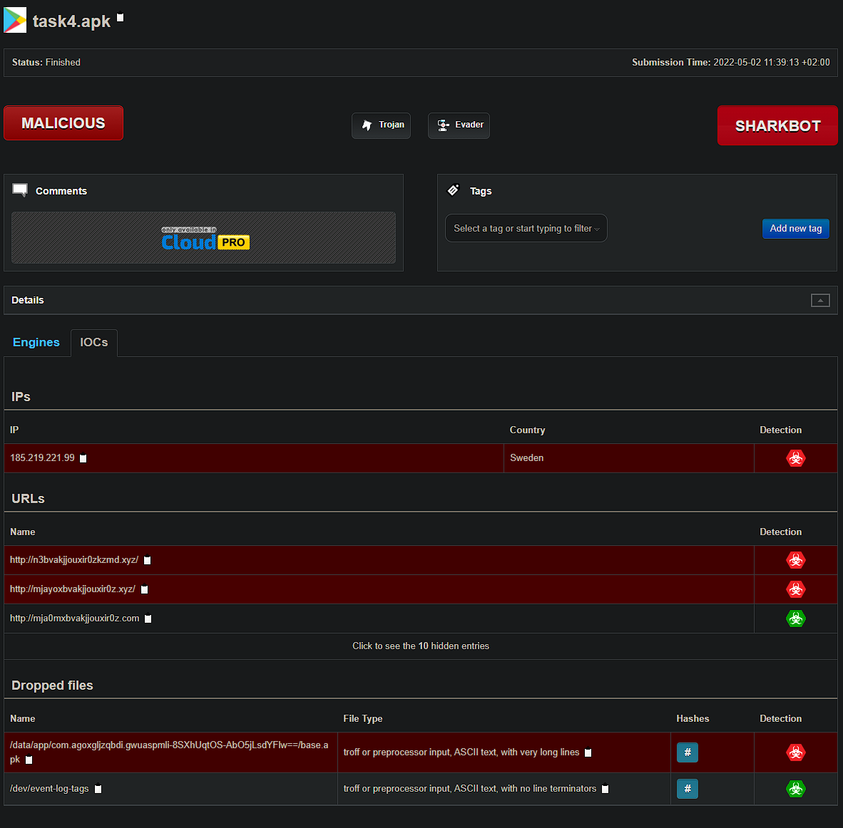The width and height of the screenshot is (843, 828).
Task: Click the base.apk dropped file path text
Action: [169, 752]
